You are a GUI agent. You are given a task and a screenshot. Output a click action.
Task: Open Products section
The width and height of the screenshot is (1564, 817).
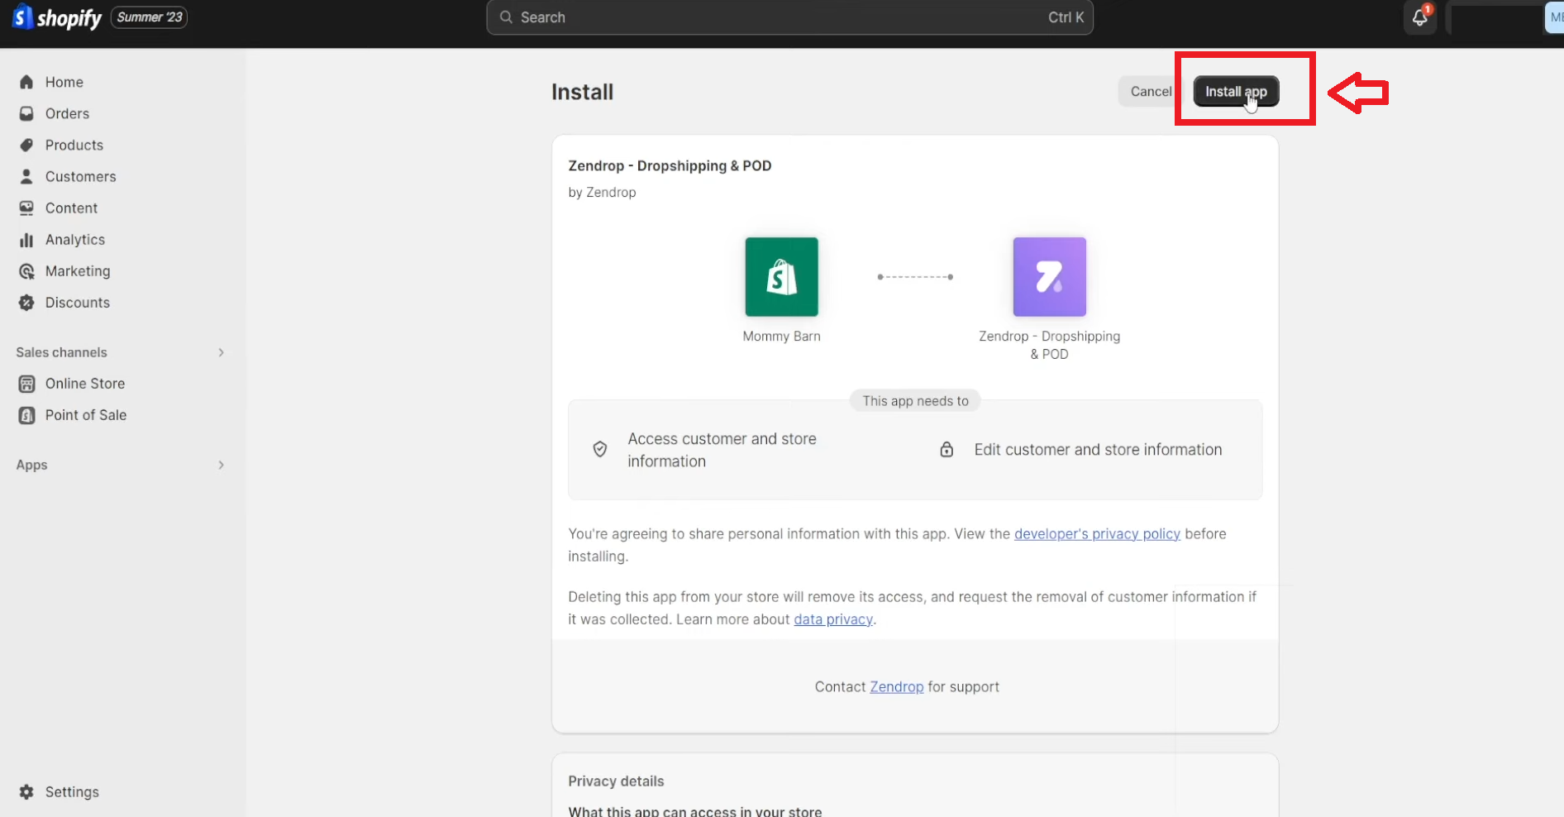(74, 145)
